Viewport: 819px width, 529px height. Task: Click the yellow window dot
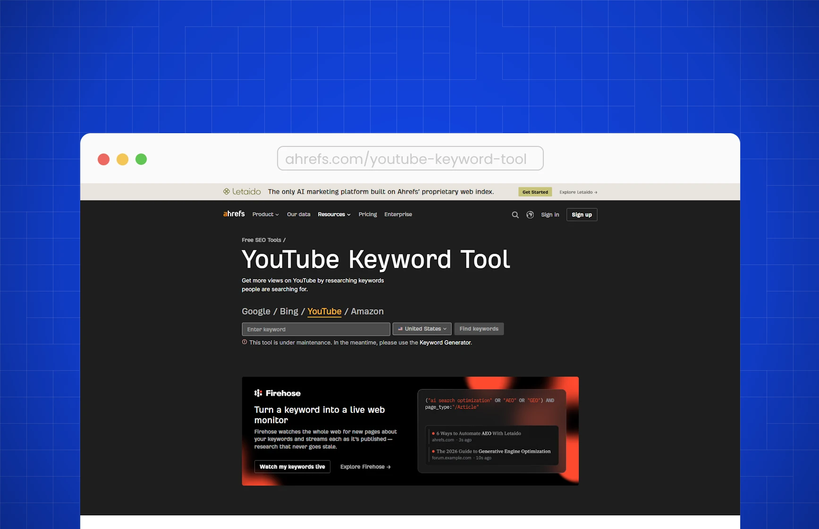tap(122, 159)
